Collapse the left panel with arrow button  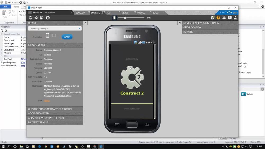[x=85, y=23]
